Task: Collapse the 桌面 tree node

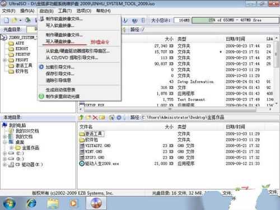Action: coord(5,142)
